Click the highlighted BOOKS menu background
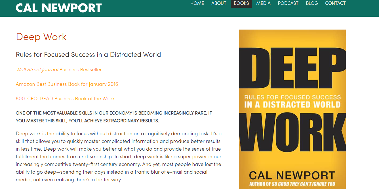 click(x=241, y=3)
